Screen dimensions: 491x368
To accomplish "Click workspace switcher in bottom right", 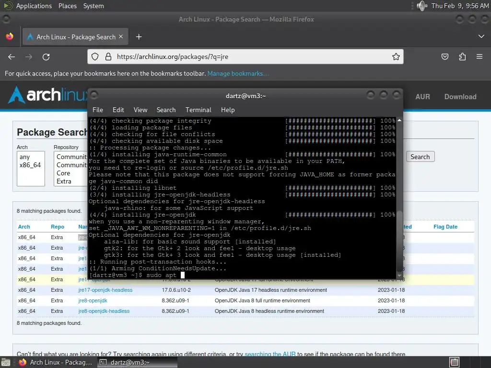I will [455, 362].
